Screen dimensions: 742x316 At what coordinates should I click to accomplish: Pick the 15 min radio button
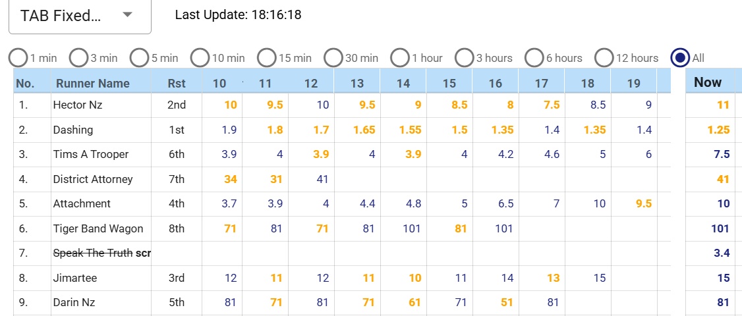[x=267, y=58]
